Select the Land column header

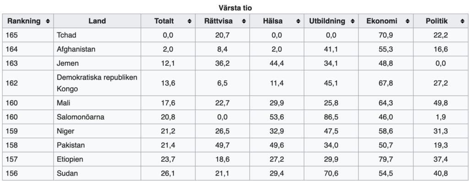[97, 21]
